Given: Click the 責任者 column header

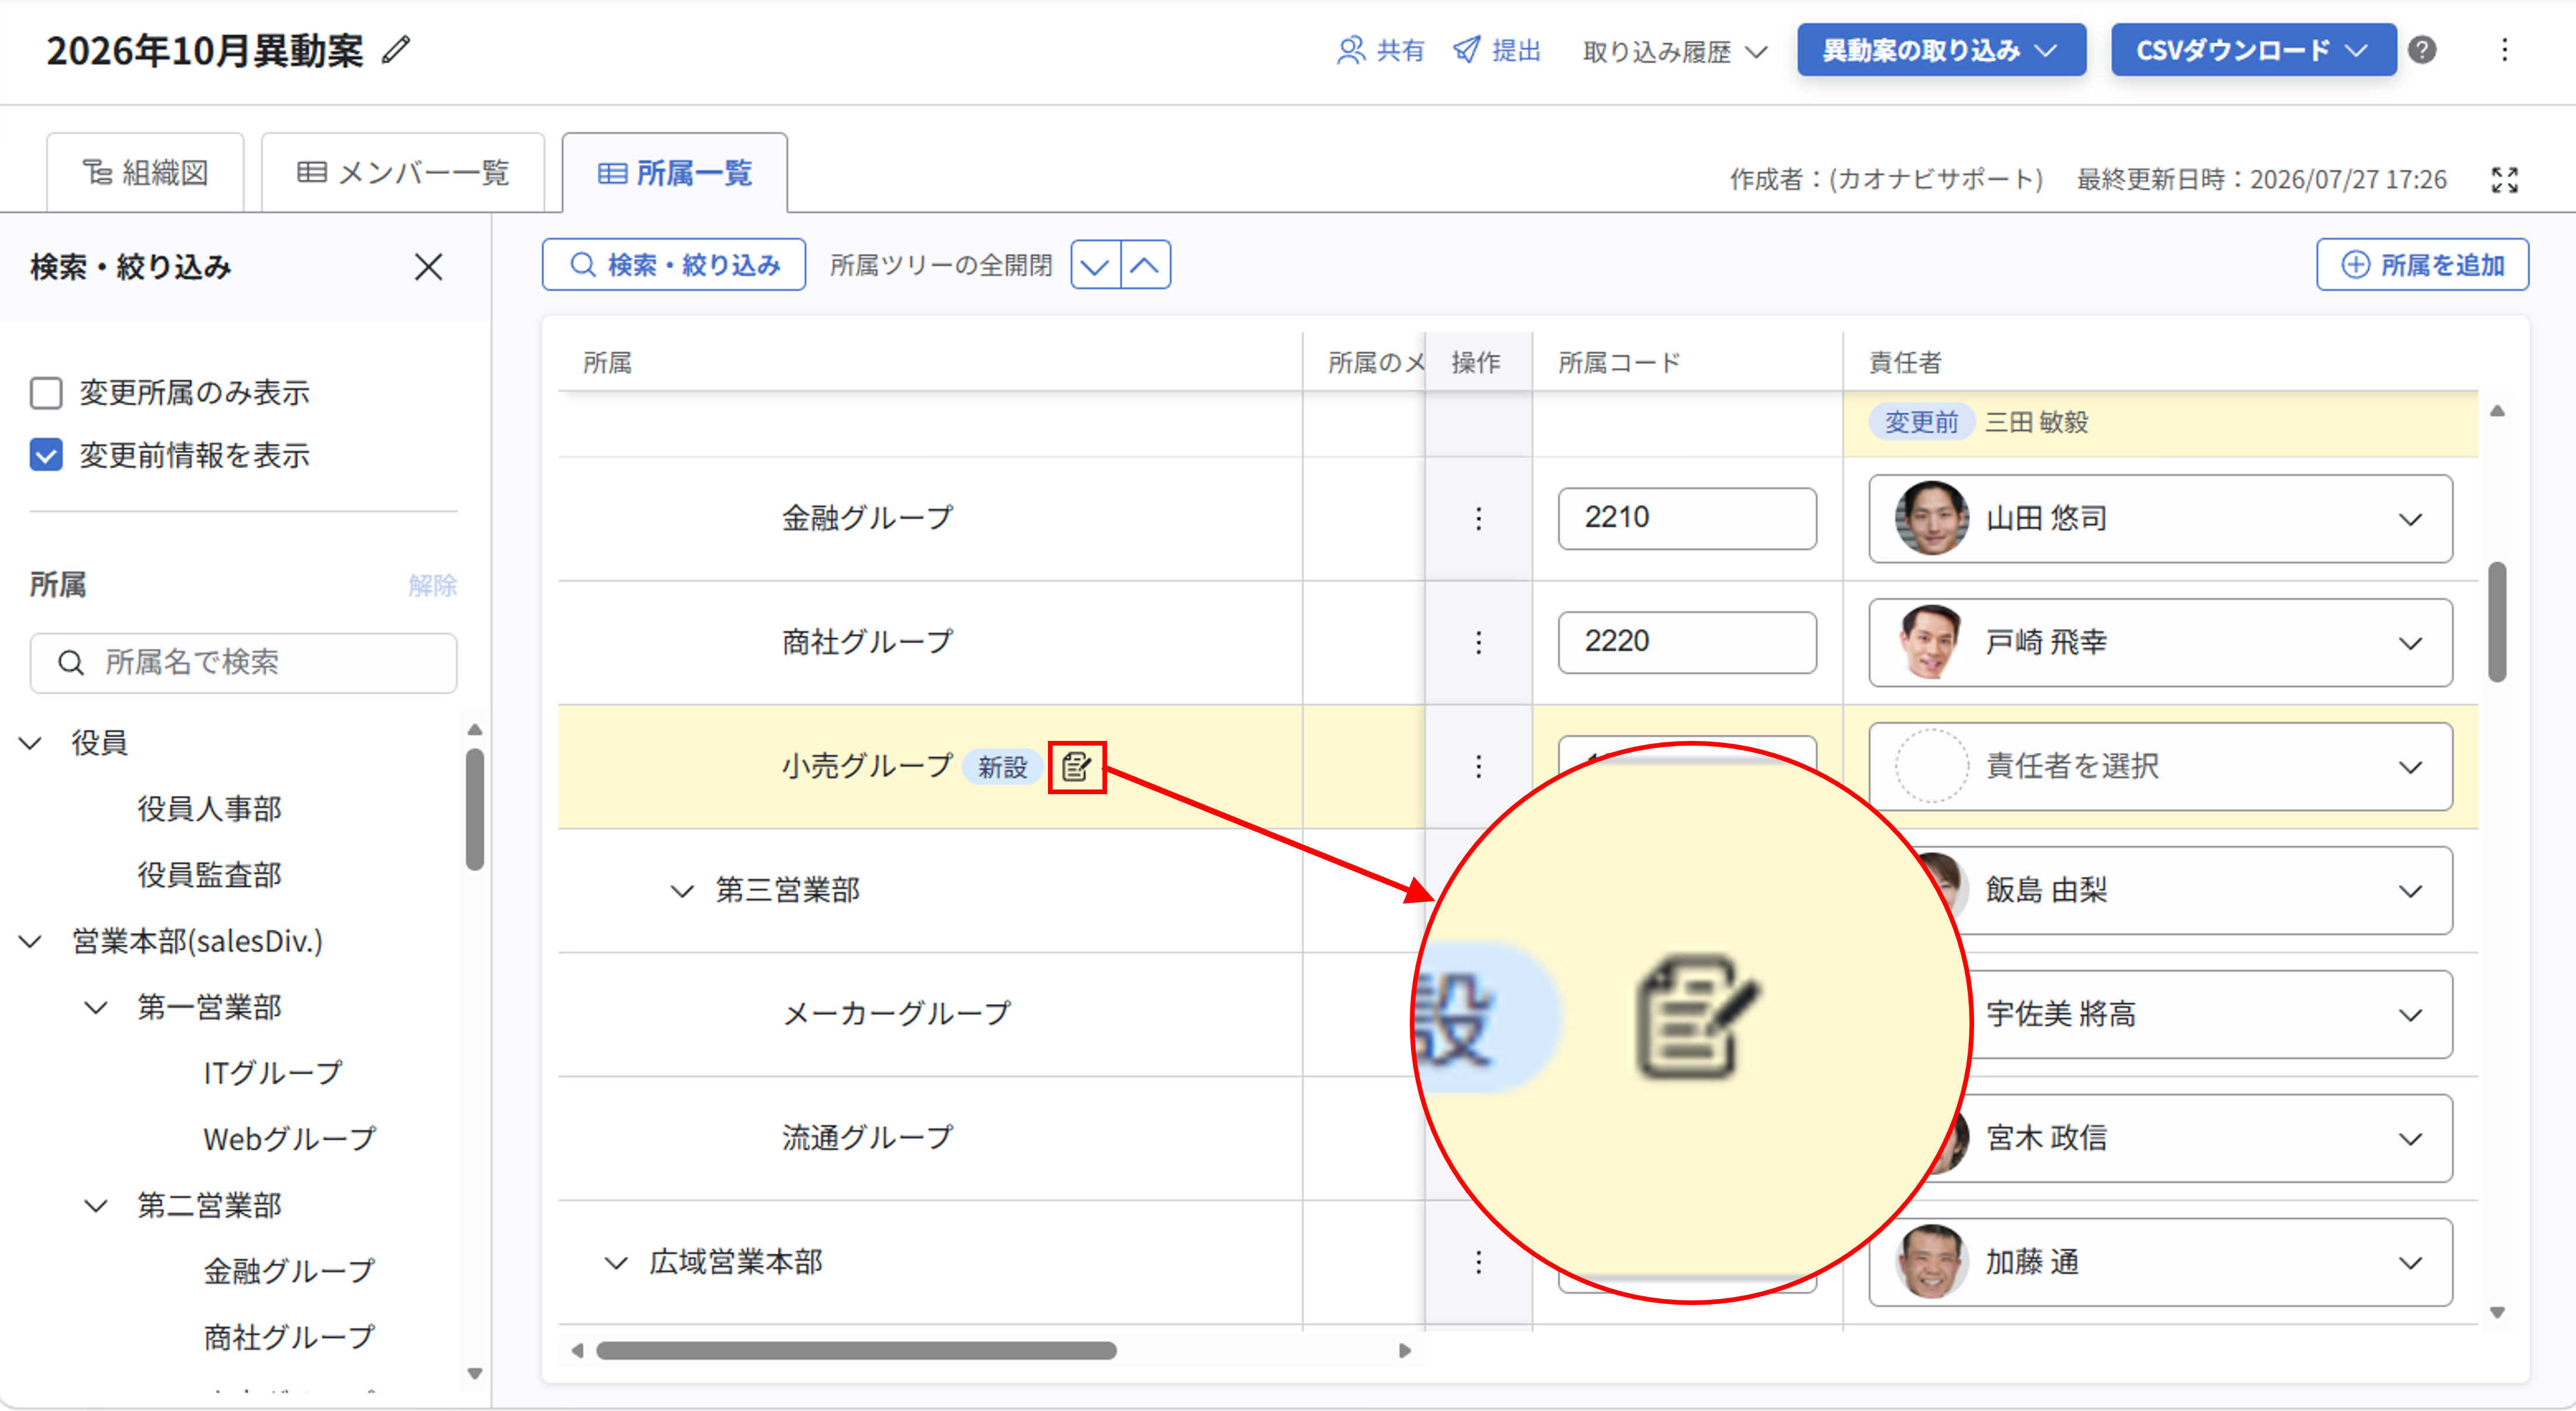Looking at the screenshot, I should pyautogui.click(x=1905, y=363).
